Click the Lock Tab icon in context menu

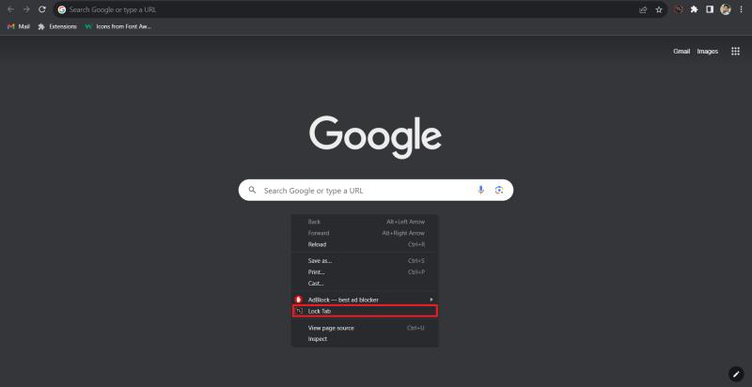299,311
